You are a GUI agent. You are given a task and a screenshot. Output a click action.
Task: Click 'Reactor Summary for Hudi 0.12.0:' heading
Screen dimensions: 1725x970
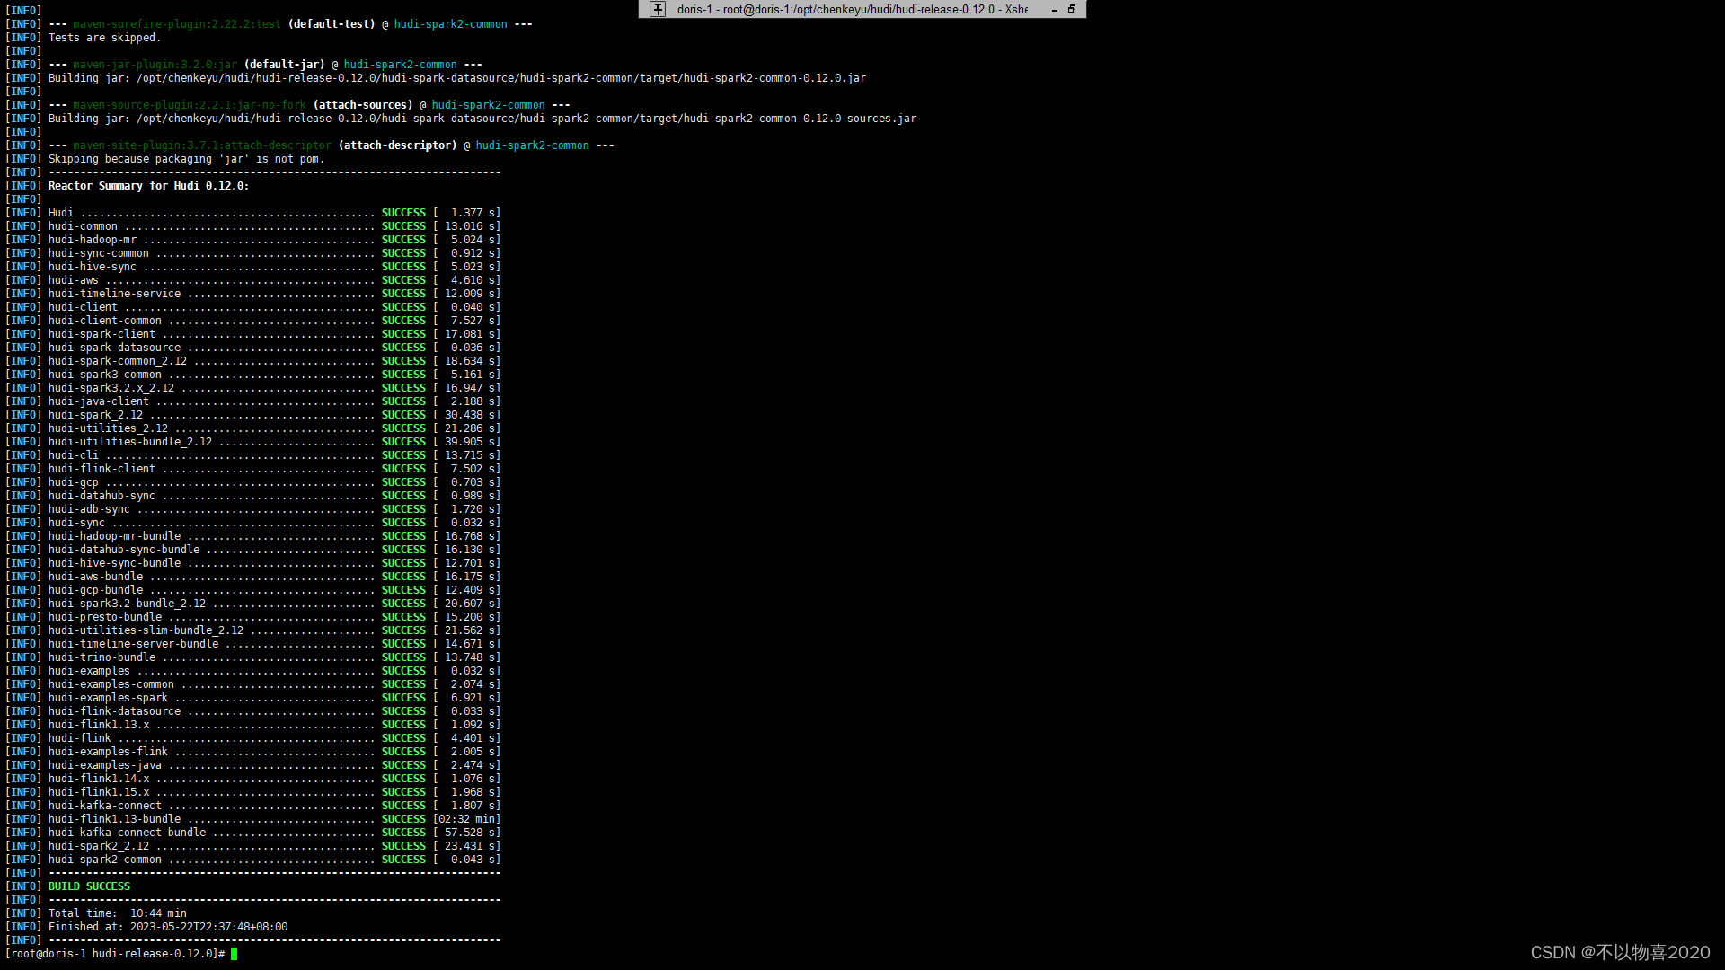click(x=148, y=186)
